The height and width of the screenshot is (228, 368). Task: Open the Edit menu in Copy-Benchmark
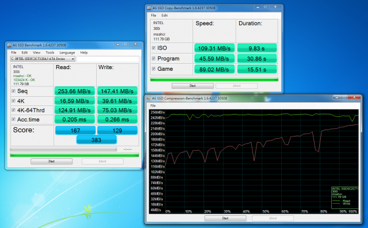click(164, 16)
